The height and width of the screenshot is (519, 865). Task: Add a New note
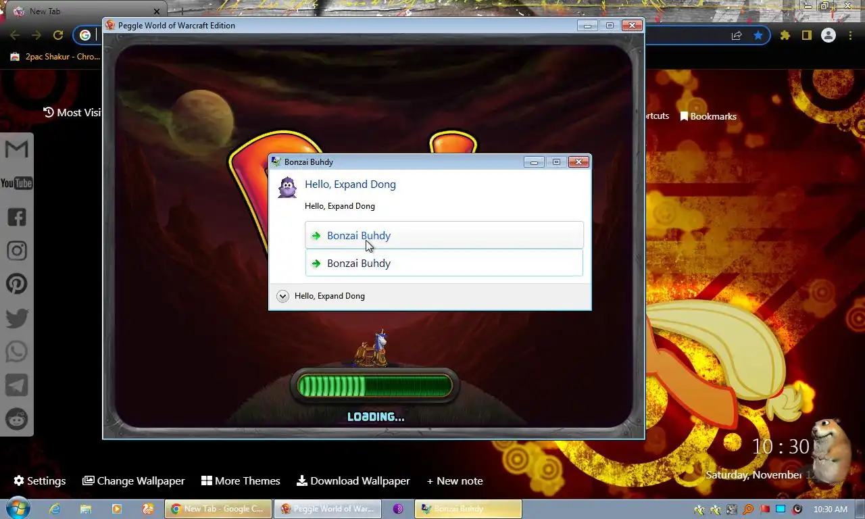point(455,480)
